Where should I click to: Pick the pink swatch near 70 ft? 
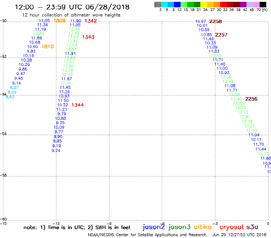(x=256, y=4)
